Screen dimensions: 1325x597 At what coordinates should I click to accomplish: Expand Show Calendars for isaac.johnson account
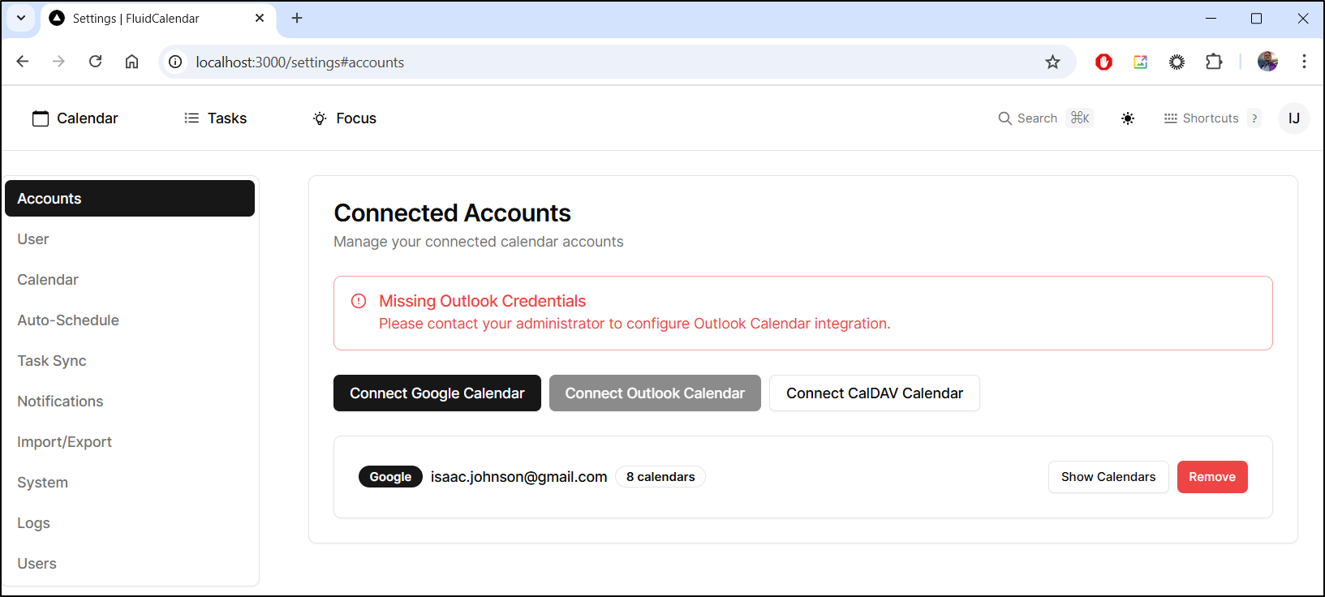[x=1108, y=477]
